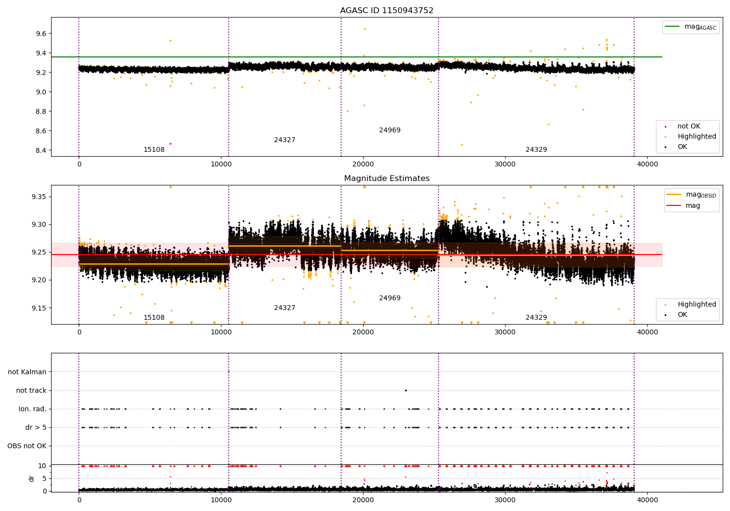Click the 5 tick on the dr axis

[x=44, y=478]
